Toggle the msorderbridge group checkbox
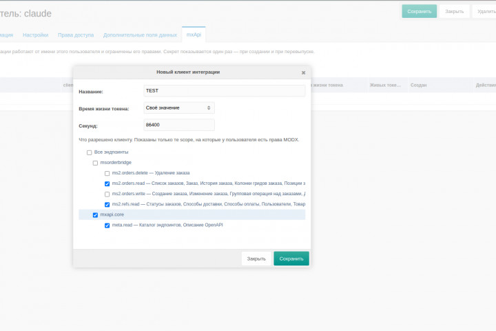Viewport: 496px width, 331px height. 95,163
